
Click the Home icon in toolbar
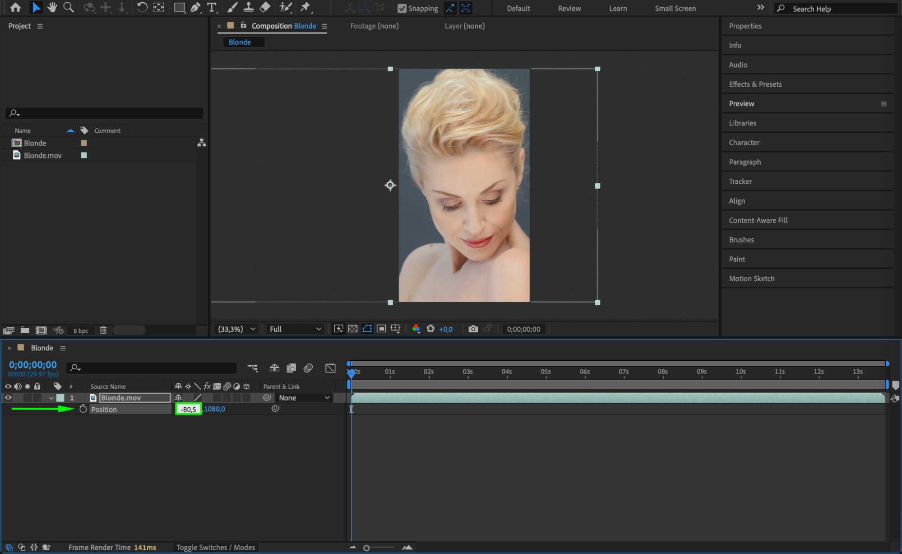15,7
